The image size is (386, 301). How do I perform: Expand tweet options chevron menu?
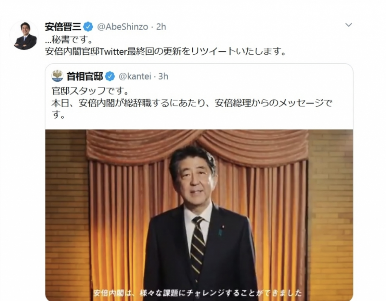pos(349,25)
